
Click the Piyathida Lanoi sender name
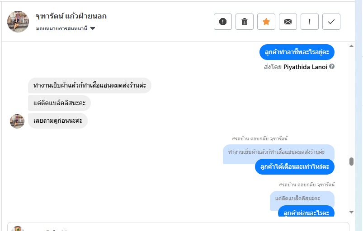(x=305, y=67)
